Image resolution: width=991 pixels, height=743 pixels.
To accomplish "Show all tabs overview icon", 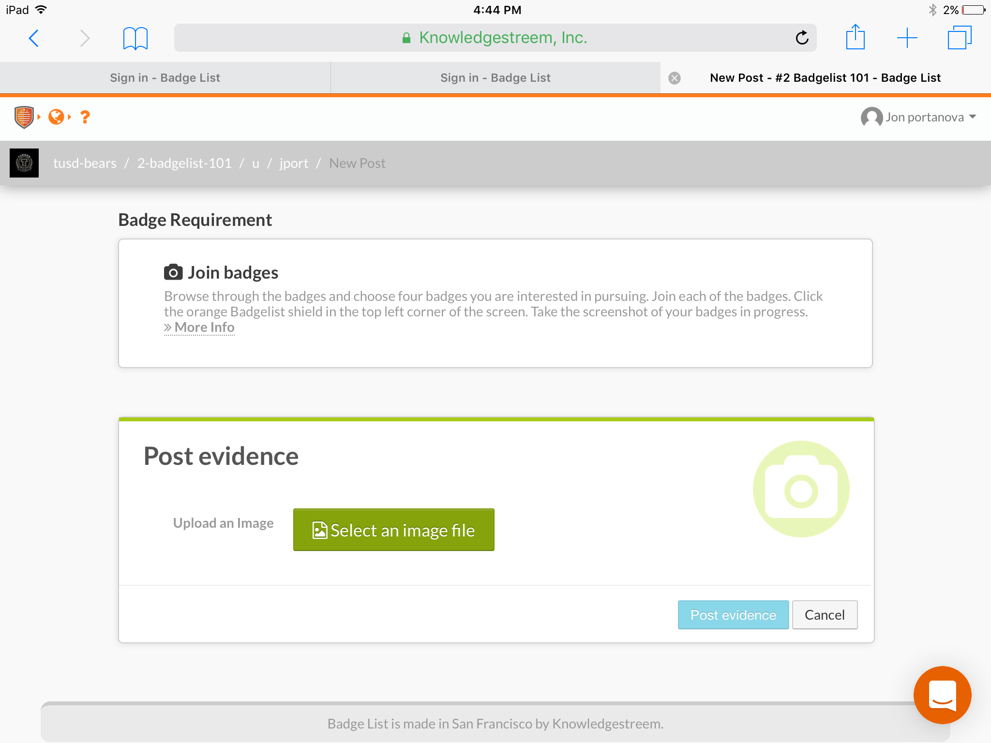I will pyautogui.click(x=959, y=38).
